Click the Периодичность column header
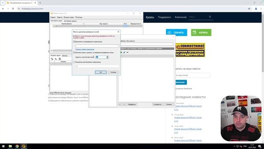 pyautogui.click(x=136, y=24)
